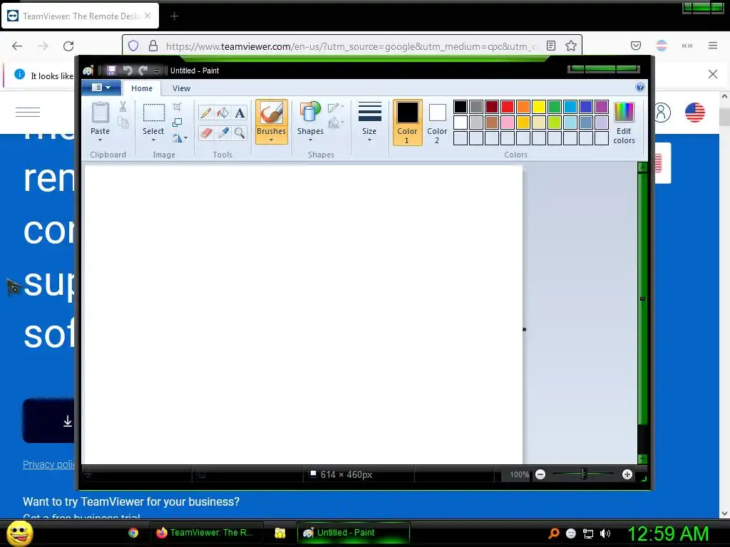Screen dimensions: 730x547
Task: Activate Color 1 selector
Action: pos(407,123)
